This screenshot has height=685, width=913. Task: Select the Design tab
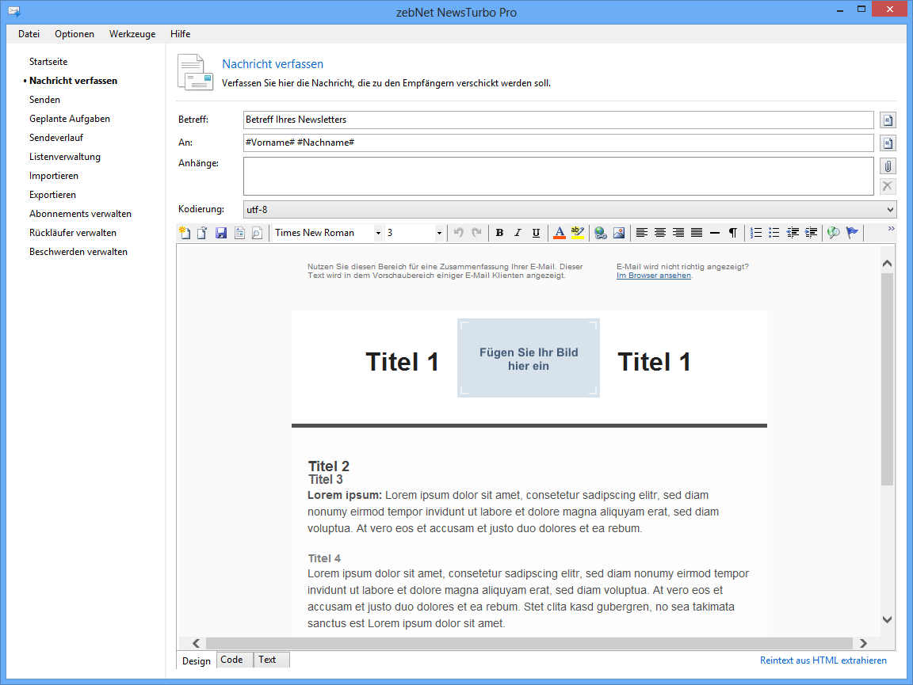point(197,660)
